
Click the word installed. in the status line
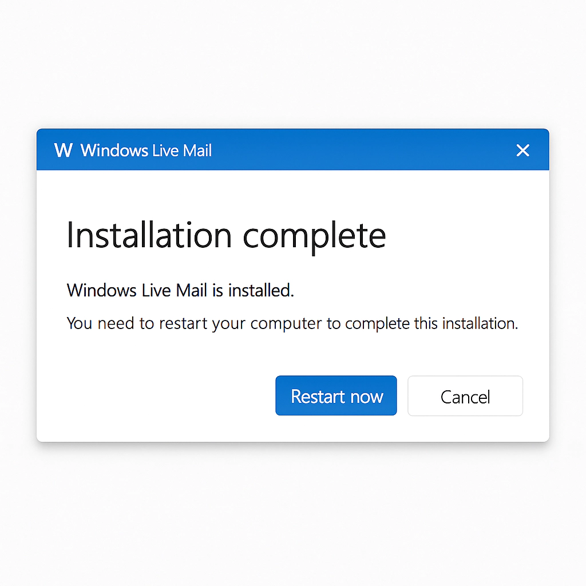[261, 291]
